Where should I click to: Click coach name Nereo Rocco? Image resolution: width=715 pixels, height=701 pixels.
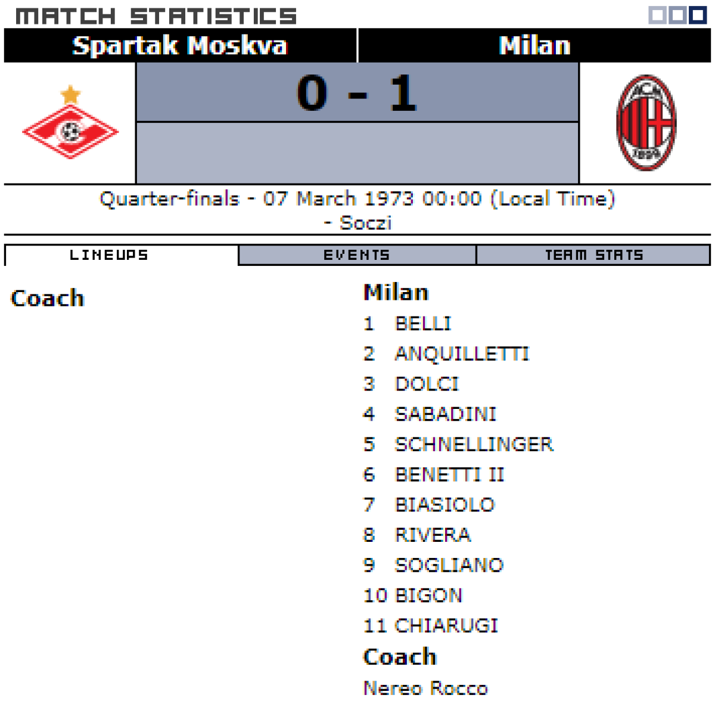click(425, 687)
